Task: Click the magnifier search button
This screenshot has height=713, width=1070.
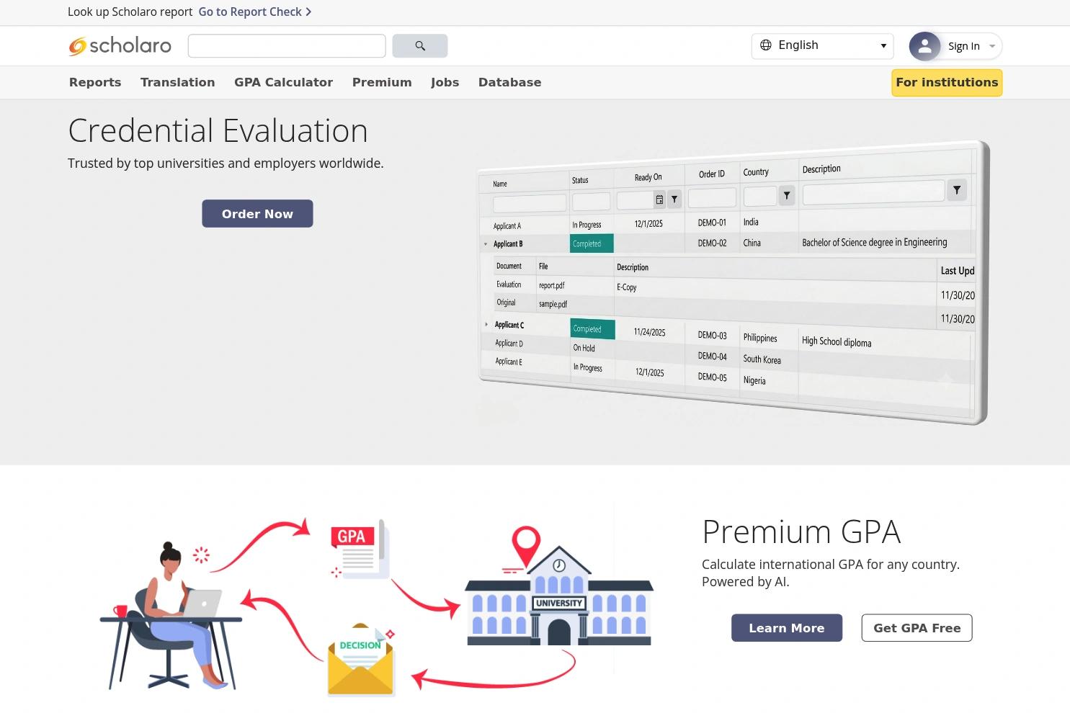Action: [420, 46]
